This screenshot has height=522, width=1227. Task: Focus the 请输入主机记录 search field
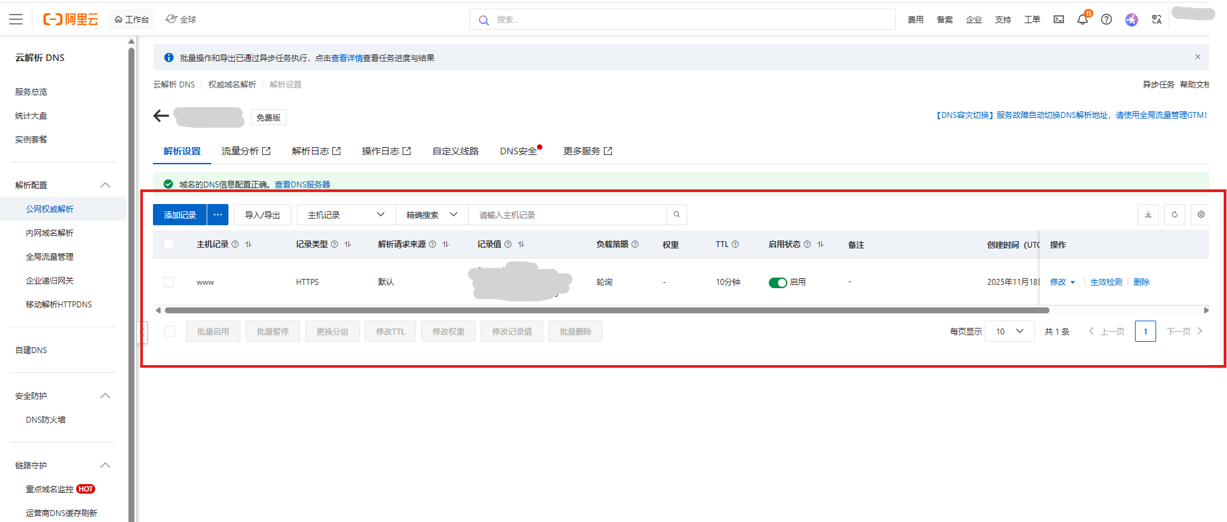pyautogui.click(x=567, y=215)
